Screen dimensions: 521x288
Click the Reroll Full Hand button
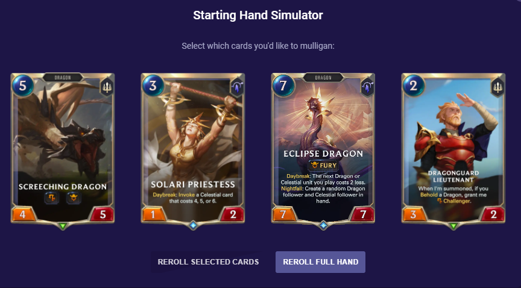[x=320, y=261]
